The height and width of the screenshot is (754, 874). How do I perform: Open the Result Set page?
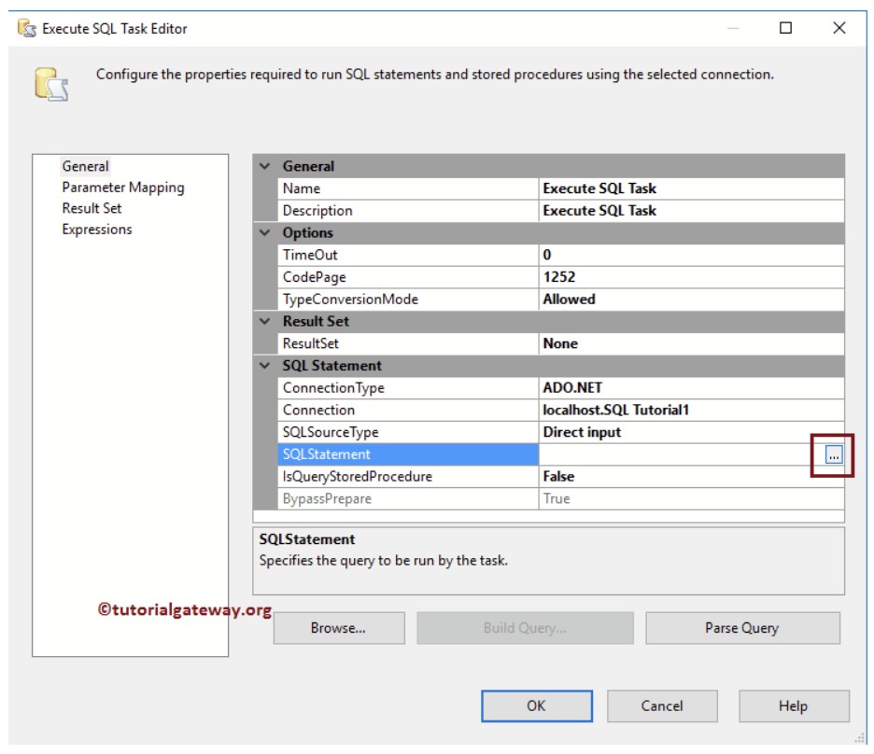pyautogui.click(x=92, y=208)
